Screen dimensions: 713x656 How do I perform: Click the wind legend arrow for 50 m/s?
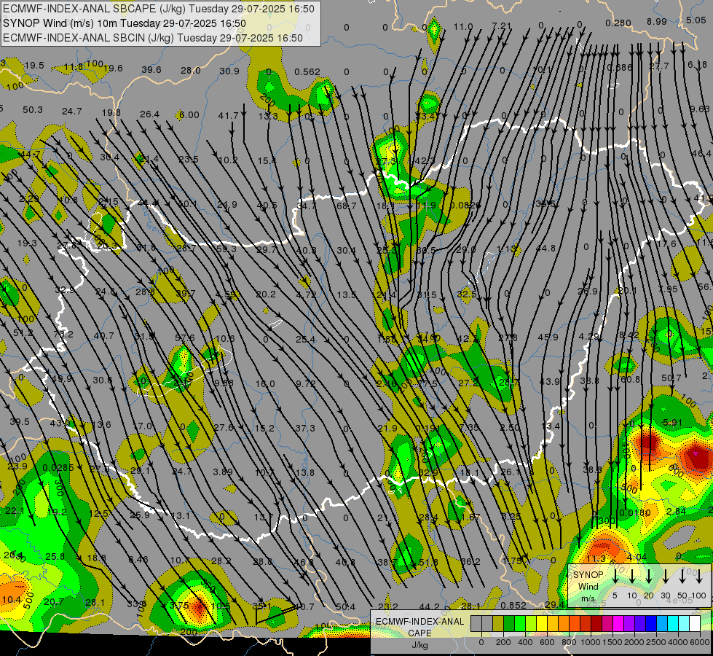pyautogui.click(x=682, y=577)
